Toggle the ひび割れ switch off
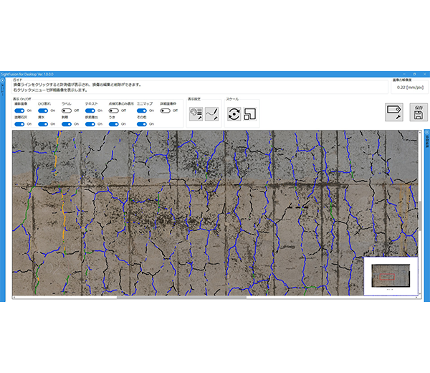The image size is (430, 373). (x=43, y=110)
